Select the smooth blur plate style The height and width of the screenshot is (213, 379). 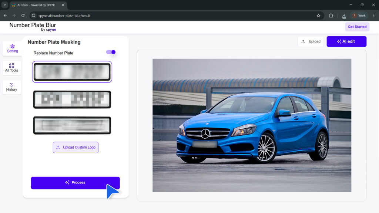click(72, 72)
